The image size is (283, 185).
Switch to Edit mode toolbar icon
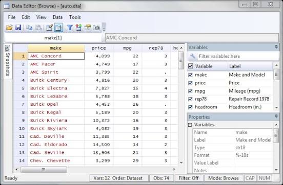click(x=49, y=28)
